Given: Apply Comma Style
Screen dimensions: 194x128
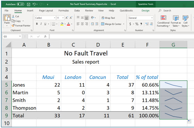Looking at the screenshot, I should pyautogui.click(x=141, y=24).
